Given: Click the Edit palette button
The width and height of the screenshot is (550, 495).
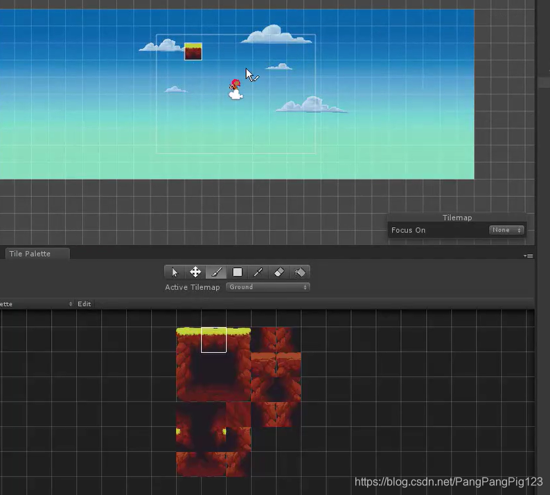Looking at the screenshot, I should (85, 304).
